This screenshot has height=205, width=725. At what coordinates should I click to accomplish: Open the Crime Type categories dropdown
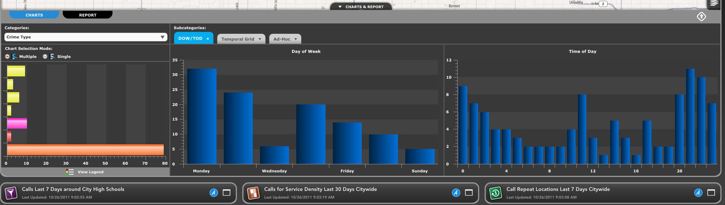(86, 37)
